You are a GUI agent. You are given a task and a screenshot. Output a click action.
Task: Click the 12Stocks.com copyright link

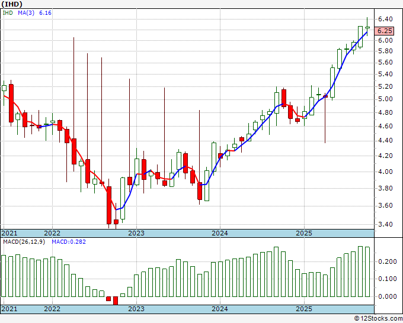378,319
